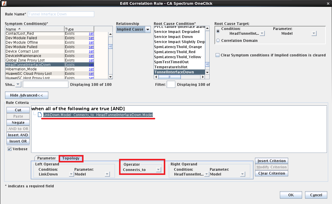The height and width of the screenshot is (204, 332).
Task: Open the Relationship Implied Cause dropdown
Action: pyautogui.click(x=147, y=29)
